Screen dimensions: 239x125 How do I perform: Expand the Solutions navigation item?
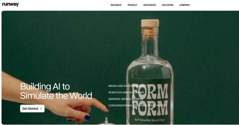168,5
